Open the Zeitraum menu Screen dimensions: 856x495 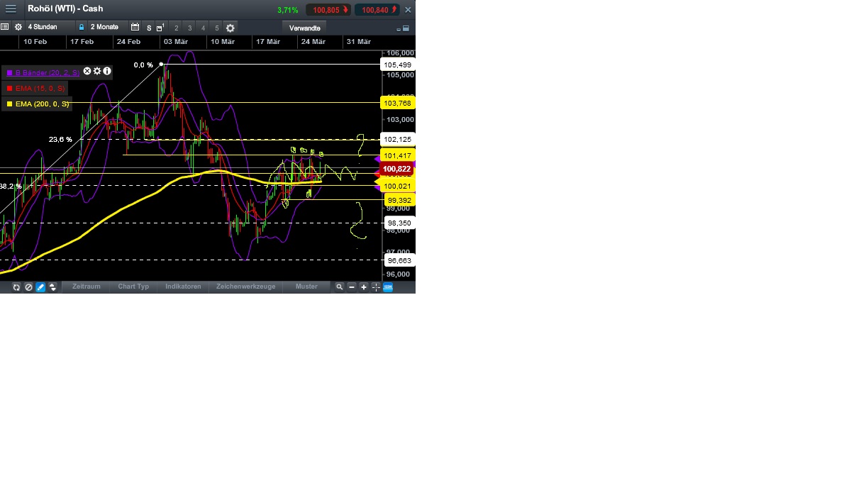[x=86, y=287]
